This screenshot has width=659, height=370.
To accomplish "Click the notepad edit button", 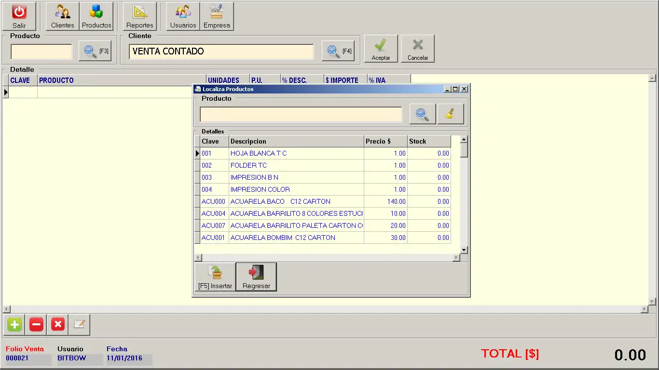I will click(x=79, y=325).
